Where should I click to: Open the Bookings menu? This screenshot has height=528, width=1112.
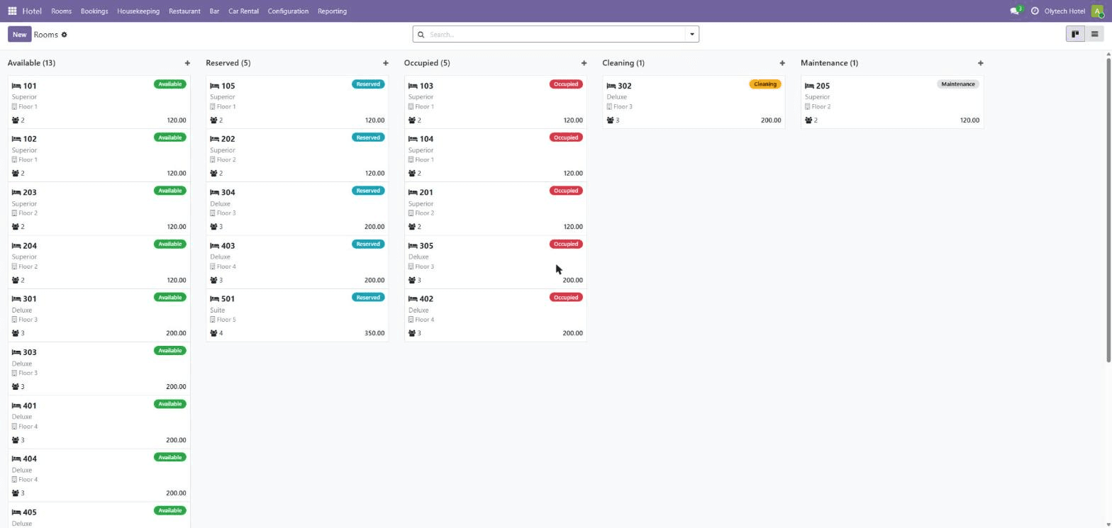(x=94, y=11)
